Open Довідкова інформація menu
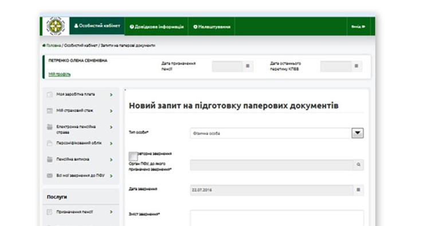The image size is (431, 226). coord(156,26)
